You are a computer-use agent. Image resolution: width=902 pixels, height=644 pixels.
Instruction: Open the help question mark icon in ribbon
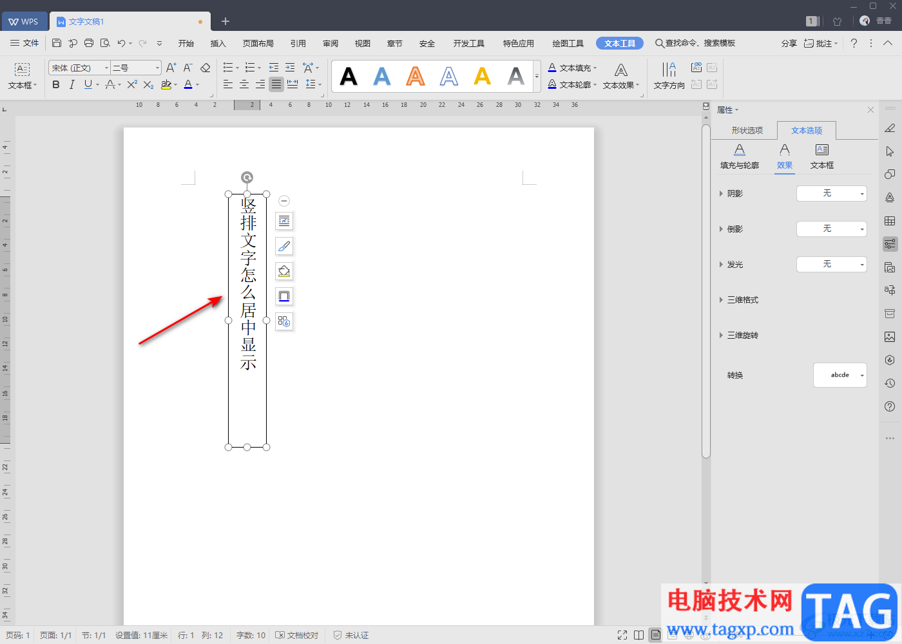pos(854,43)
